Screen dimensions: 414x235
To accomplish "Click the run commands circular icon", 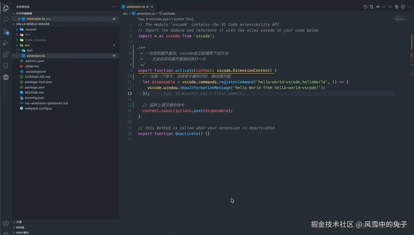I will pos(397,7).
